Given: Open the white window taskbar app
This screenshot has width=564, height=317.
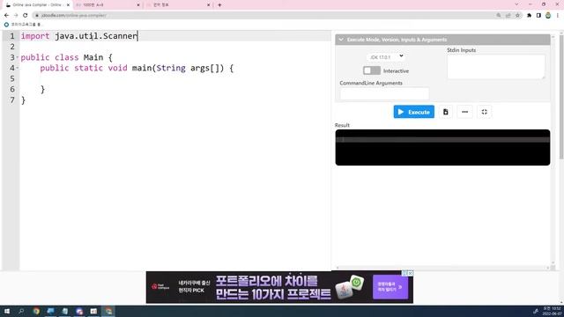Looking at the screenshot, I should (x=93, y=311).
